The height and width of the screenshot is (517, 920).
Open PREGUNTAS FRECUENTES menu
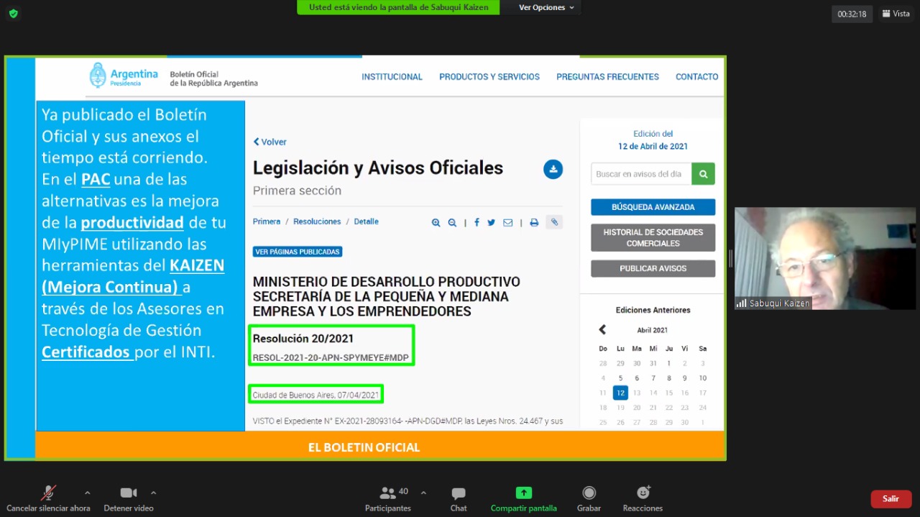pyautogui.click(x=607, y=77)
